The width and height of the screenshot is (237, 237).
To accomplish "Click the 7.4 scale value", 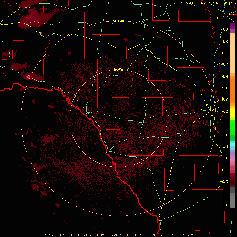I will (x=225, y=65).
